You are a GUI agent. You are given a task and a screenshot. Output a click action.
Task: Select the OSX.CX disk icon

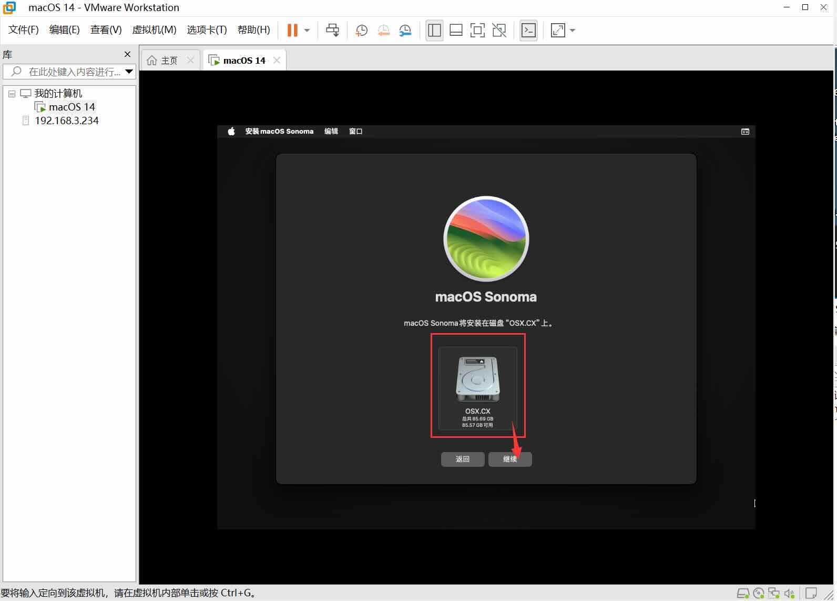click(x=477, y=379)
